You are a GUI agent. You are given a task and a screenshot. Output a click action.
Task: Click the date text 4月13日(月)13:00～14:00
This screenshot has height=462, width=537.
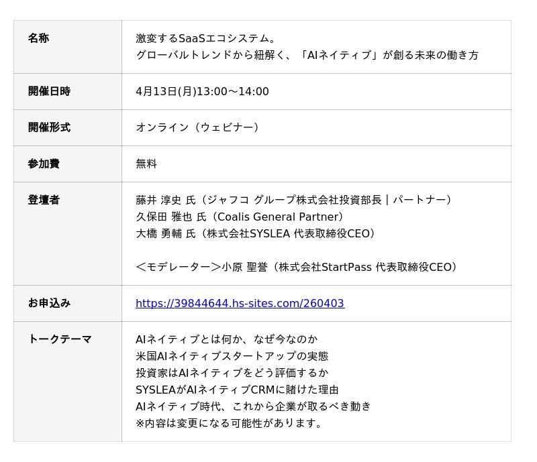(202, 92)
